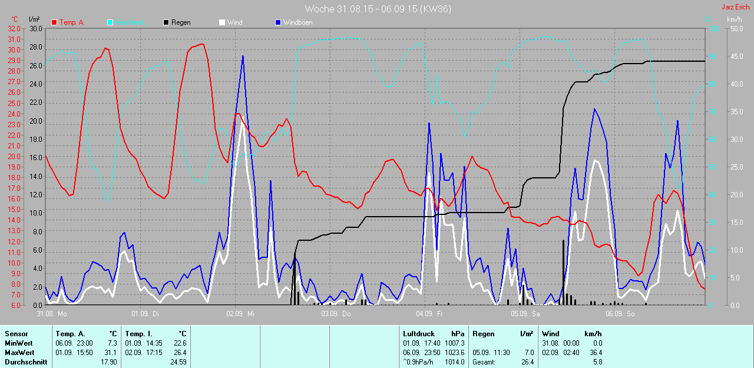Click the 'km/h' axis unit label
Screen dimensions: 754x368
point(734,19)
